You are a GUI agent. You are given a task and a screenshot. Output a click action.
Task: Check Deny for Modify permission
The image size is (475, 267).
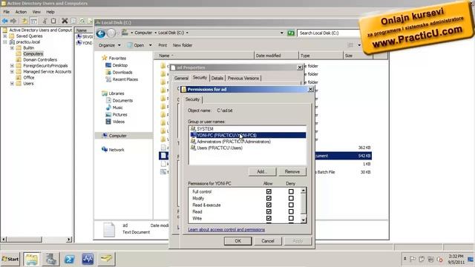point(291,198)
